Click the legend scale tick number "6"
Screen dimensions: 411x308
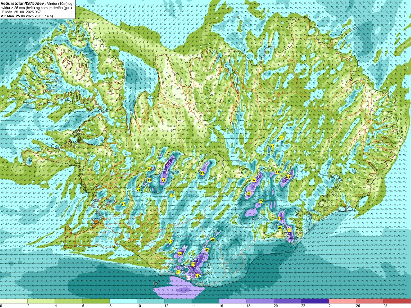[x=83, y=306]
